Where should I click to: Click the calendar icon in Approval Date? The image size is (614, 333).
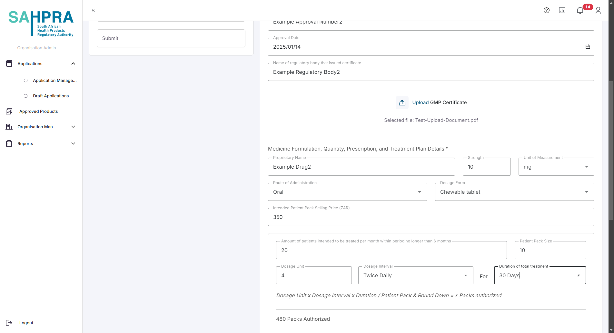pos(588,47)
